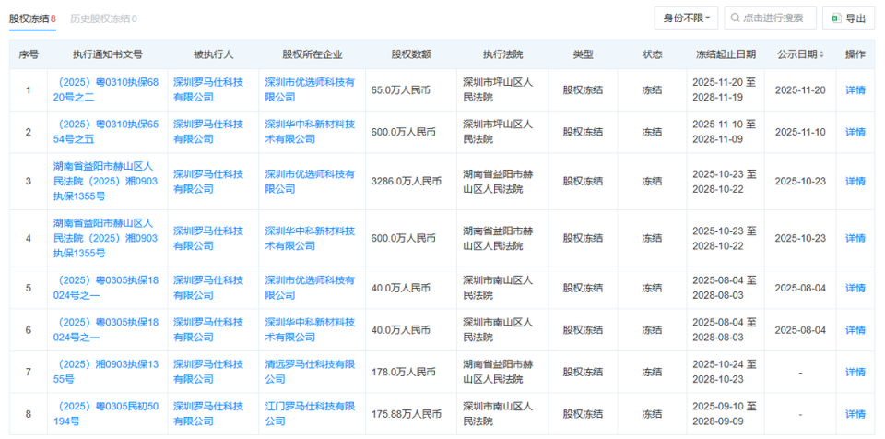Image resolution: width=885 pixels, height=439 pixels.
Task: Select date range 2025-09-10 至 2028-09-09
Action: tap(725, 414)
